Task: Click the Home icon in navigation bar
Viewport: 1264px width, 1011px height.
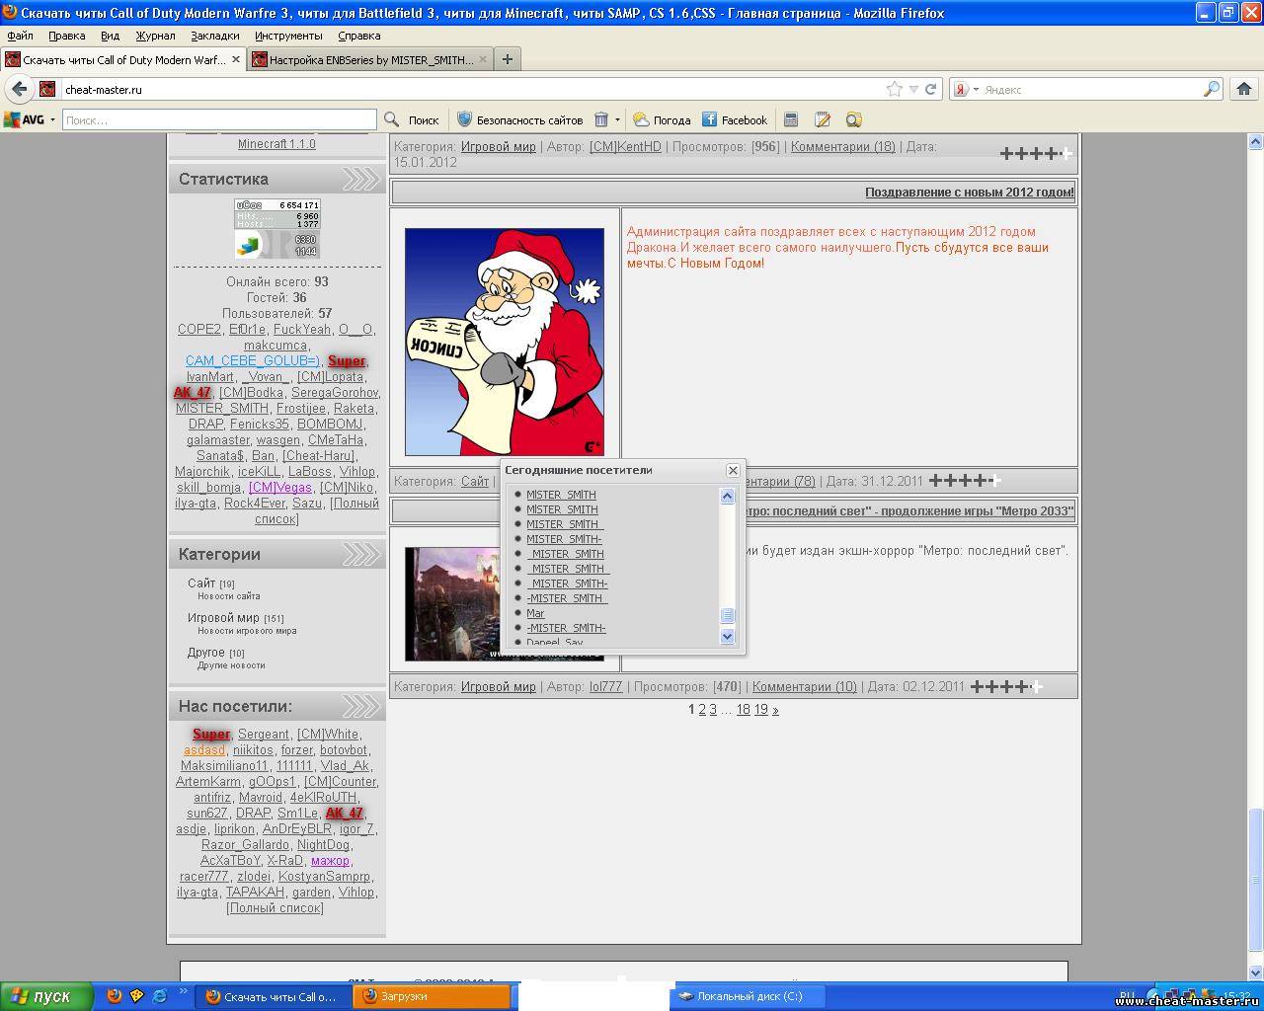Action: [x=1244, y=89]
